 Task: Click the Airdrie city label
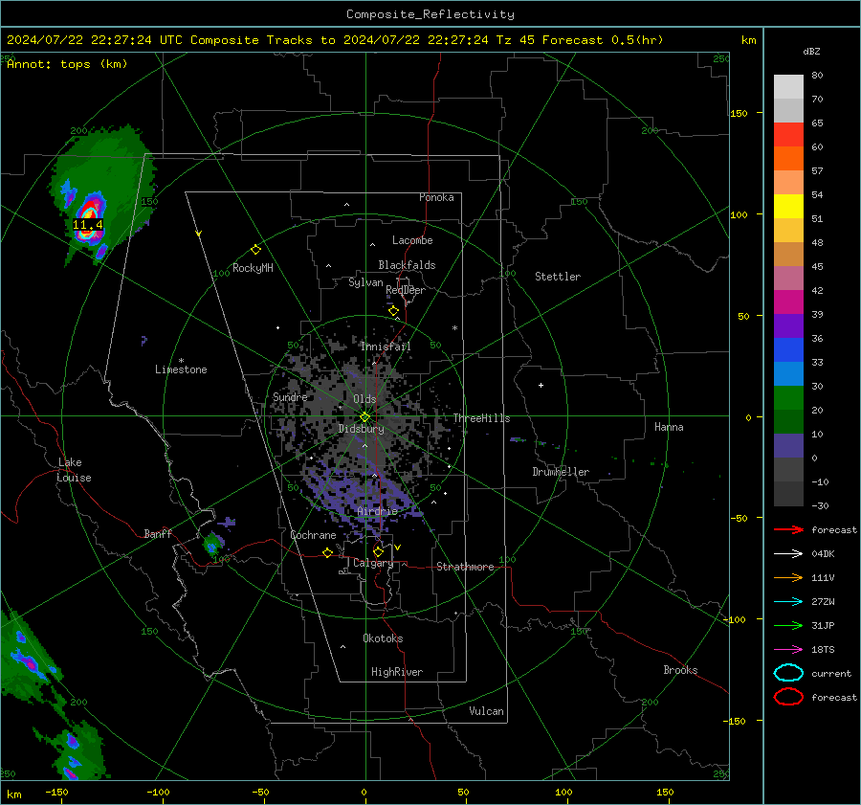(x=377, y=511)
